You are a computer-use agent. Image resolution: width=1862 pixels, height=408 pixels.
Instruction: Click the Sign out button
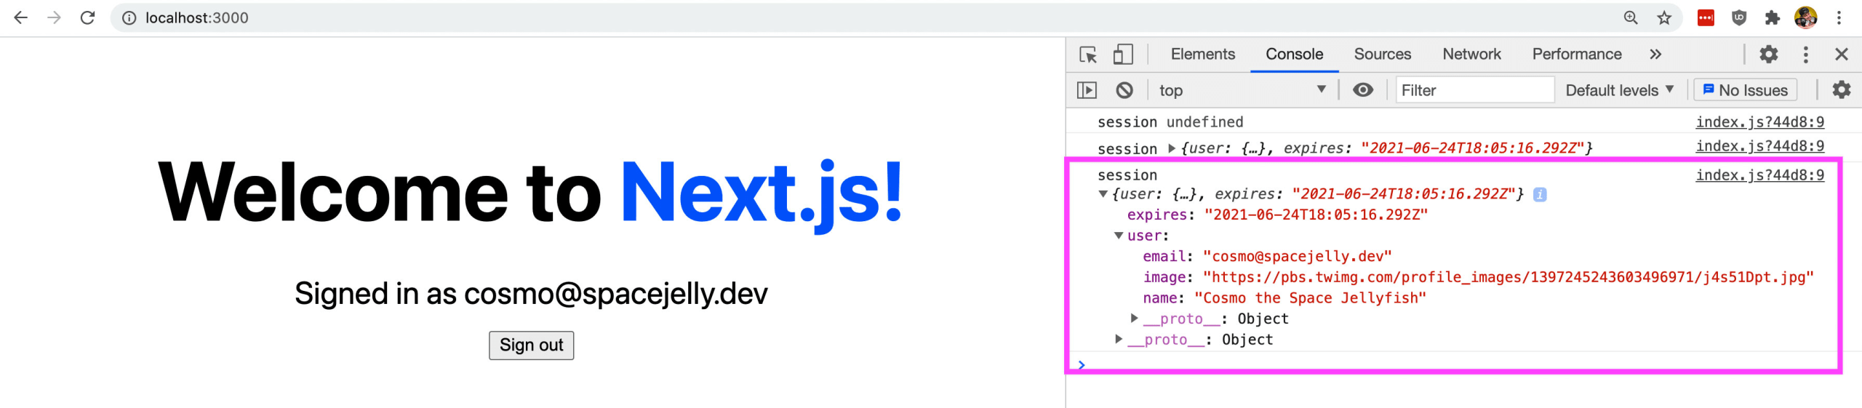tap(531, 345)
